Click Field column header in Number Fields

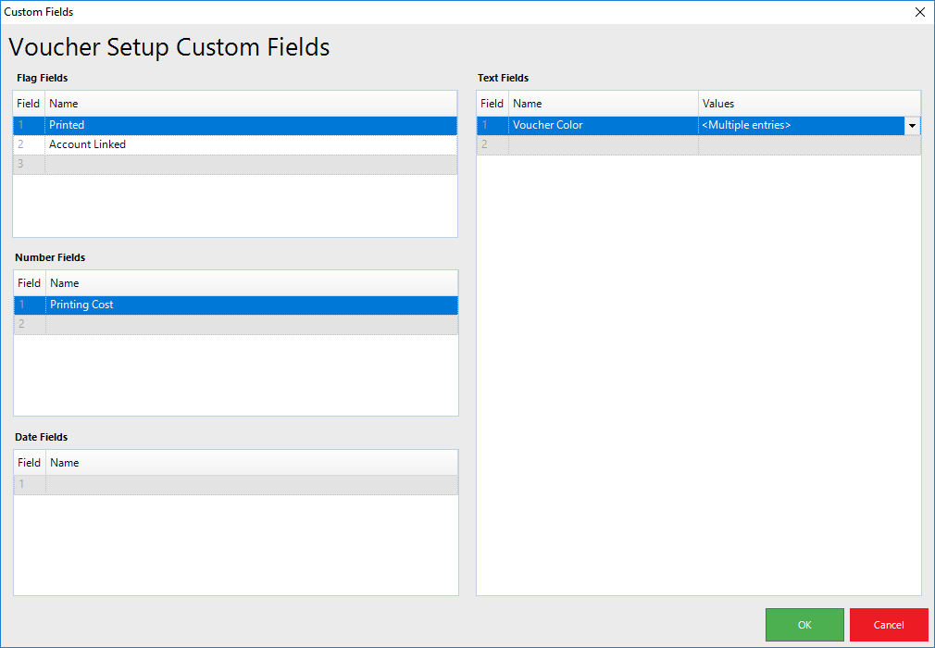pyautogui.click(x=30, y=283)
